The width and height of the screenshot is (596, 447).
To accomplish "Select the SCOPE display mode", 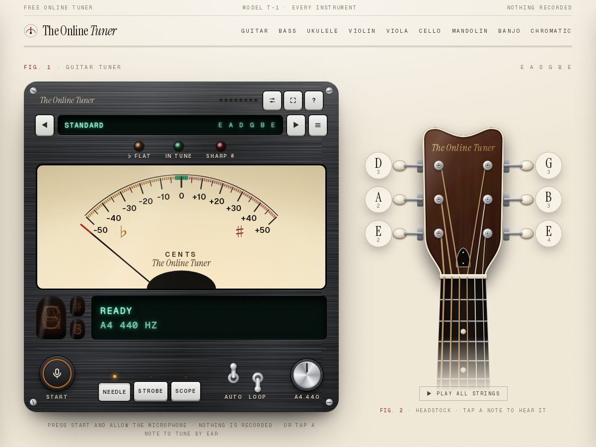I will tap(186, 391).
